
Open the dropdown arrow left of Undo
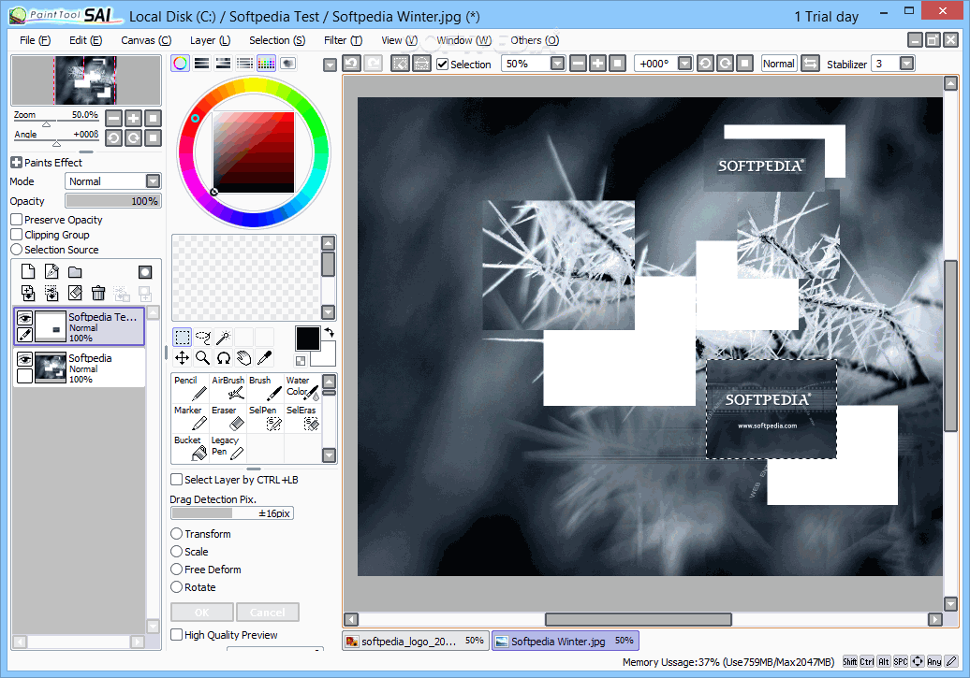(x=330, y=65)
